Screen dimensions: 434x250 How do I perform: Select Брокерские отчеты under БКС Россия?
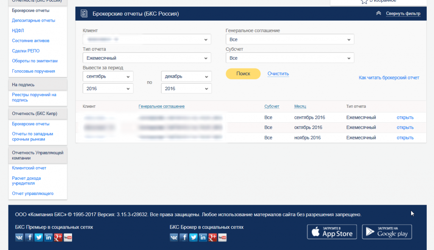click(31, 11)
